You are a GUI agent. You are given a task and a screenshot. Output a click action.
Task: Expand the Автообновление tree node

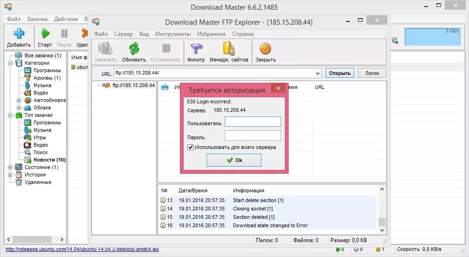click(x=19, y=101)
